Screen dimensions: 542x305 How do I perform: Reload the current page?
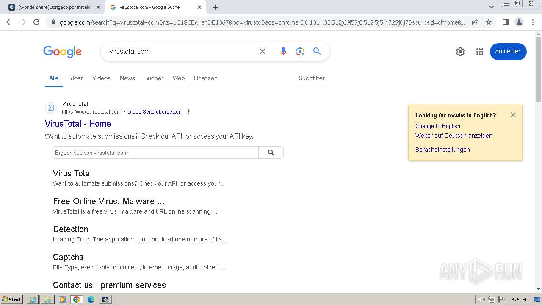(36, 22)
